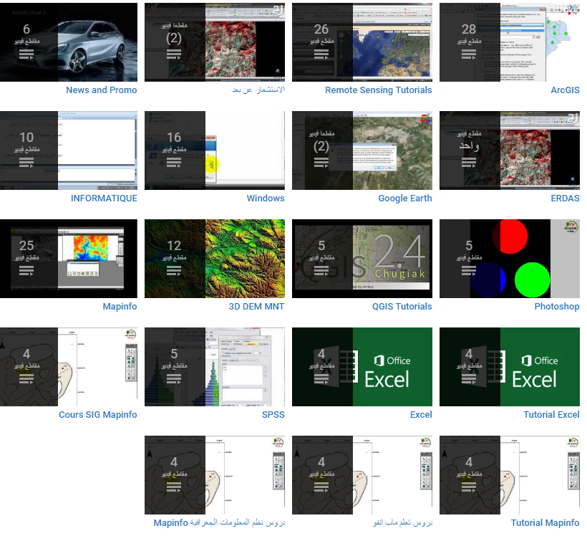
Task: Open the Tutorial Excel link
Action: tap(551, 415)
